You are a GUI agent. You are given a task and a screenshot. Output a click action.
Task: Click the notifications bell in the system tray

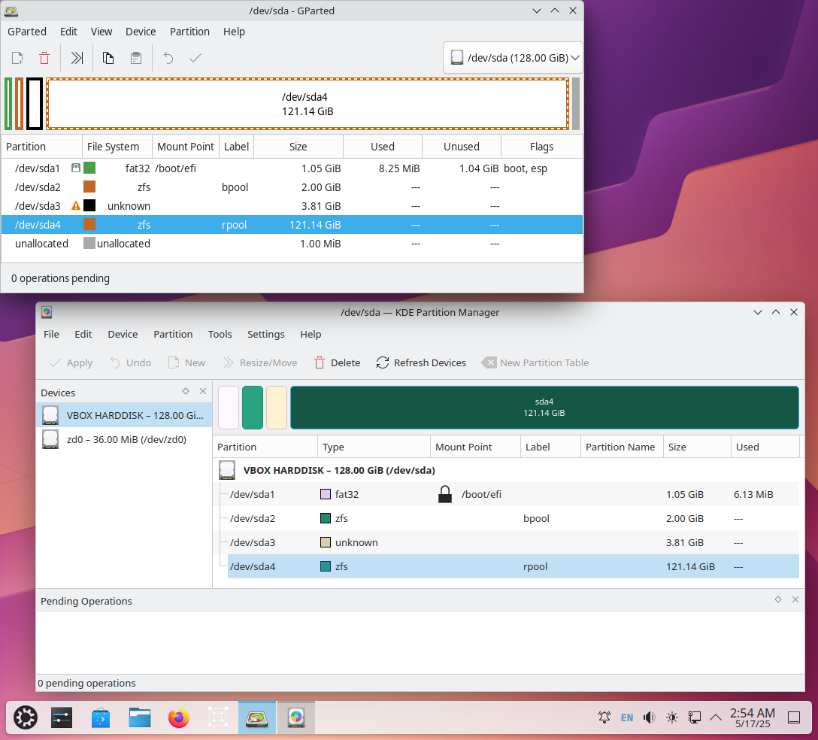[x=604, y=717]
